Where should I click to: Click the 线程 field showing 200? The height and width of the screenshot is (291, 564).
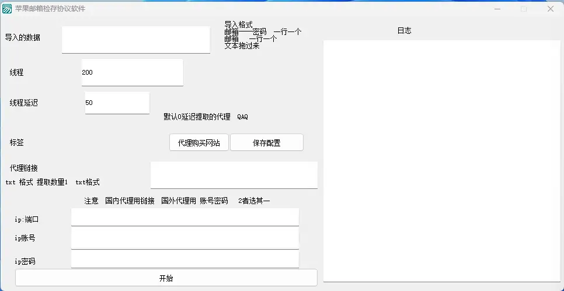tap(133, 72)
